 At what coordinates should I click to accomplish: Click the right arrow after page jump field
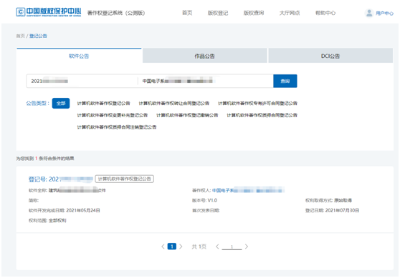pyautogui.click(x=247, y=247)
